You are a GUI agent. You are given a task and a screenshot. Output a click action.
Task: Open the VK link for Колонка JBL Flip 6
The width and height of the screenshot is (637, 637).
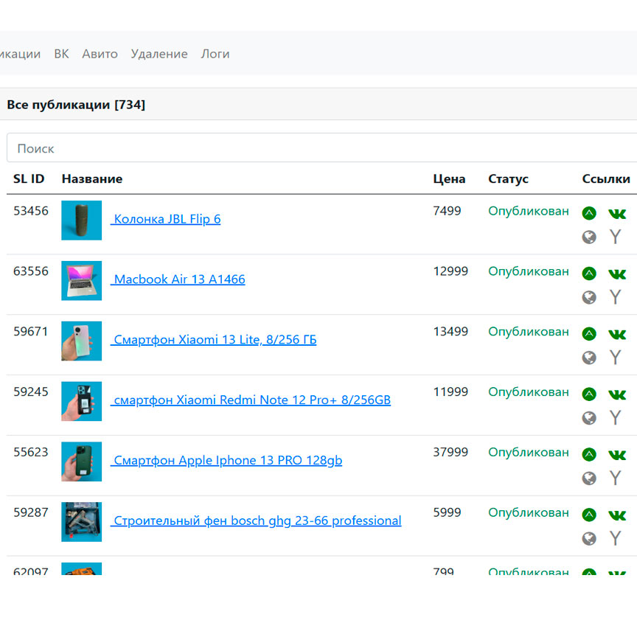pyautogui.click(x=617, y=213)
